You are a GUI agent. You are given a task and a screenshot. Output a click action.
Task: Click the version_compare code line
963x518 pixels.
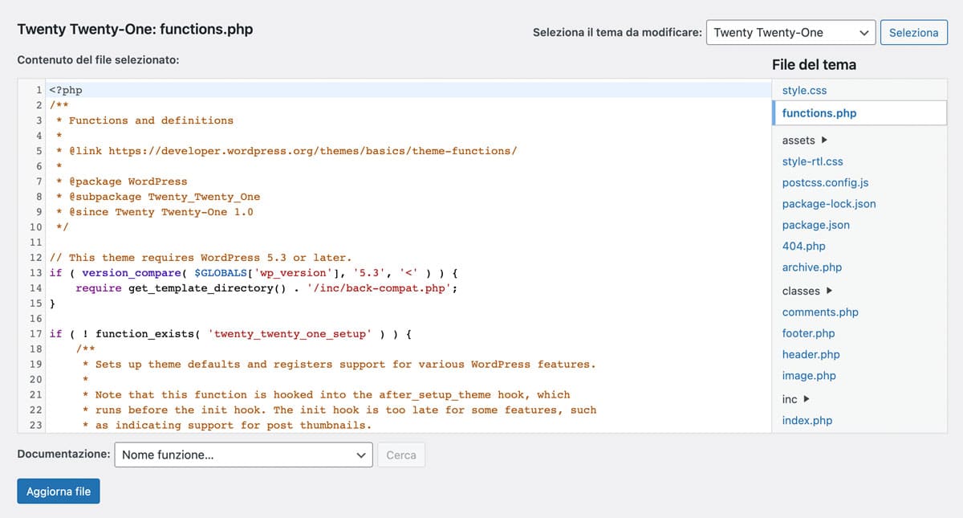[254, 273]
